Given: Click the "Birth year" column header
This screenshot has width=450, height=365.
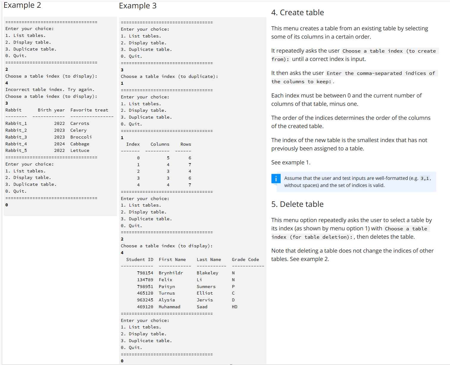Looking at the screenshot, I should click(x=51, y=110).
